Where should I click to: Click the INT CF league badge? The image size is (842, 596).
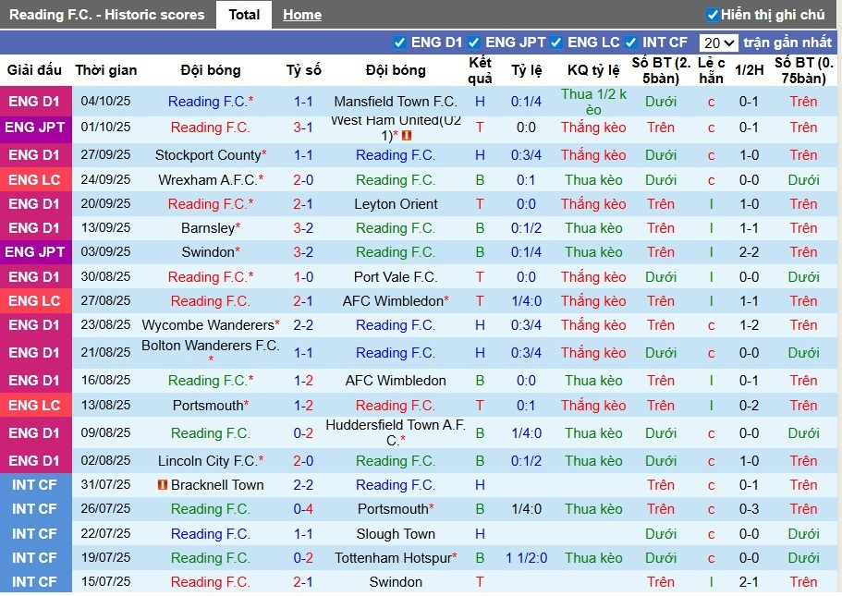tap(36, 484)
